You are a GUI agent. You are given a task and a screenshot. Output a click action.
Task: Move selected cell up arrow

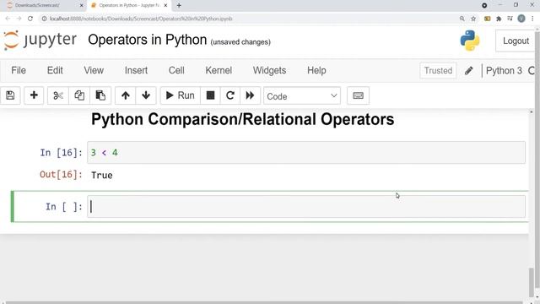[x=126, y=95]
